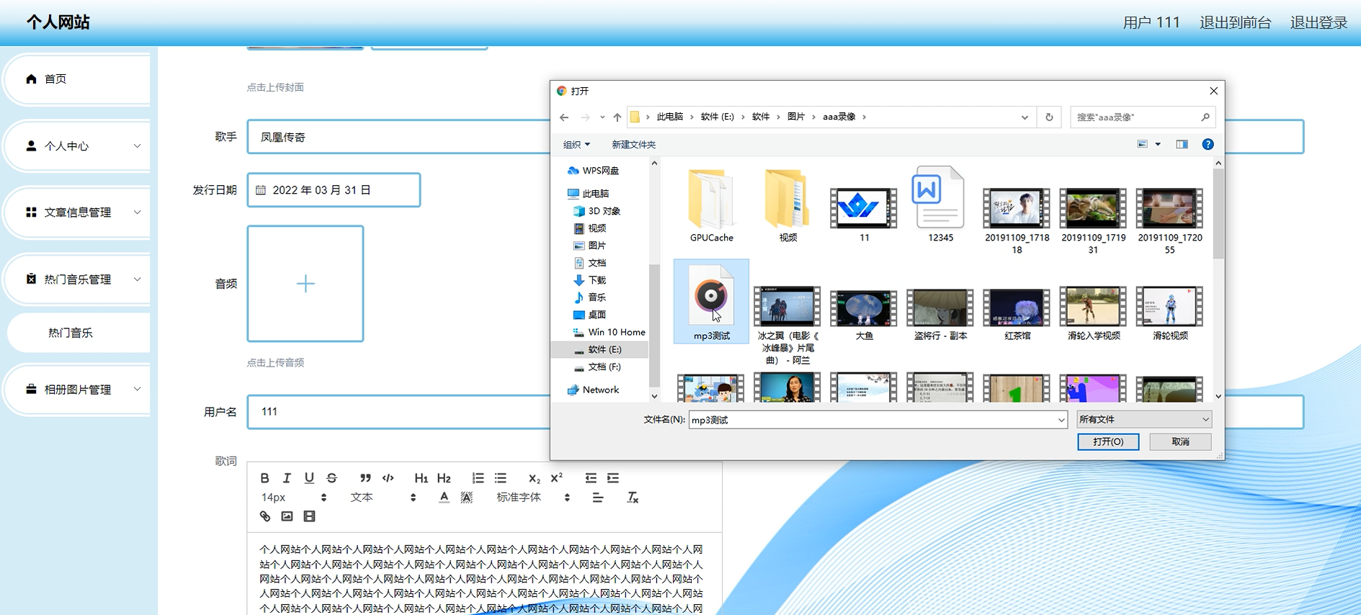Open the 组织 menu
The width and height of the screenshot is (1361, 615).
click(x=576, y=145)
